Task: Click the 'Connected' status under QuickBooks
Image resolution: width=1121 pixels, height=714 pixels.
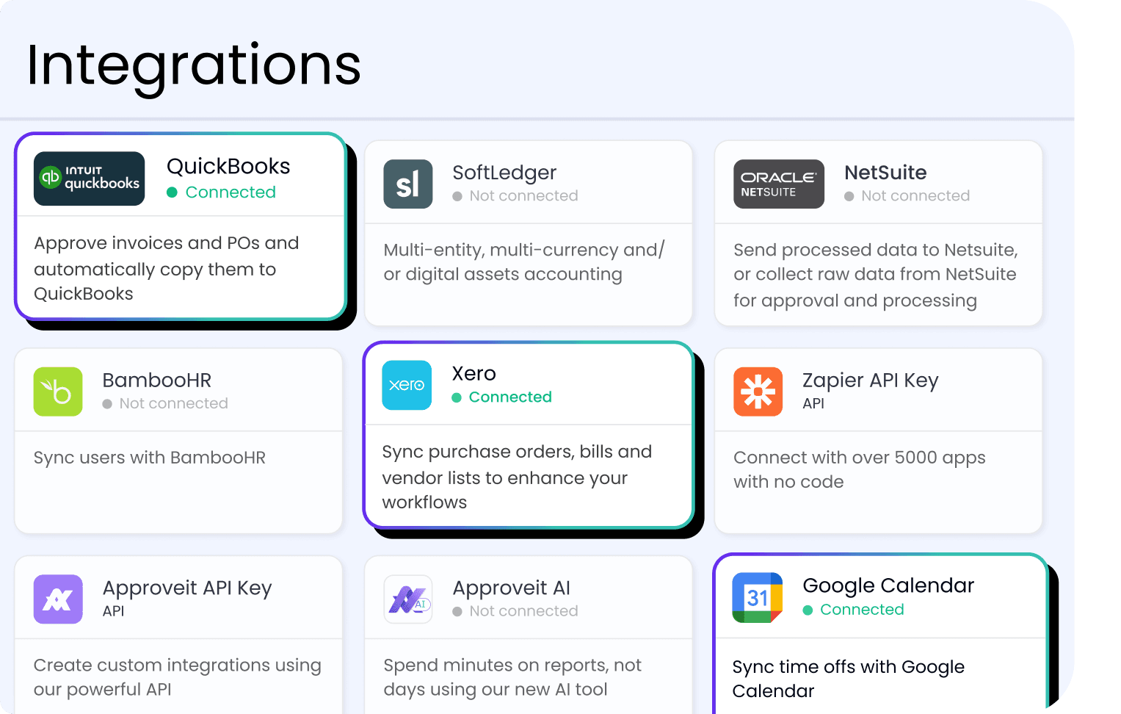Action: (231, 192)
